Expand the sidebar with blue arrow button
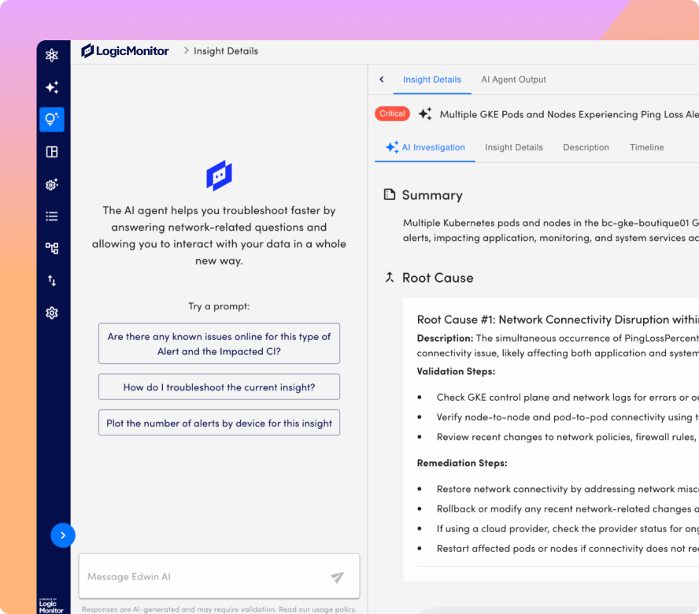 (x=63, y=535)
